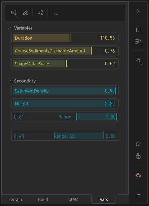Screen dimensions: 149x206
Task: Open the command prompt console icon
Action: (x=55, y=13)
